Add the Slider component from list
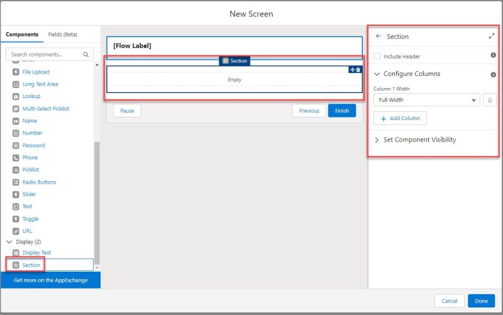This screenshot has height=315, width=503. [29, 194]
